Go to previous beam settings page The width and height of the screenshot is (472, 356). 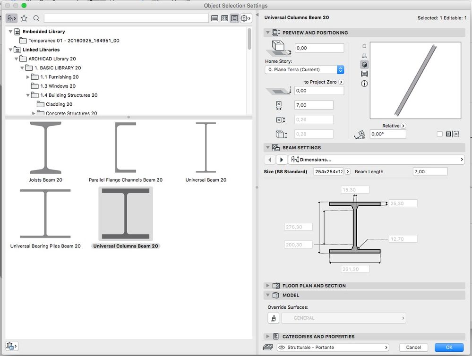(270, 160)
